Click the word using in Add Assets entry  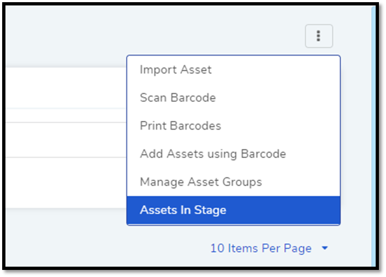pyautogui.click(x=222, y=155)
